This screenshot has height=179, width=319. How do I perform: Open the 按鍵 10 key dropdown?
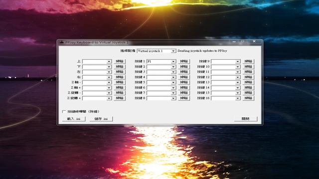(x=226, y=67)
